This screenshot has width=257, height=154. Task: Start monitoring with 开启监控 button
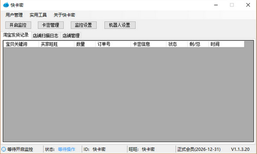18,25
